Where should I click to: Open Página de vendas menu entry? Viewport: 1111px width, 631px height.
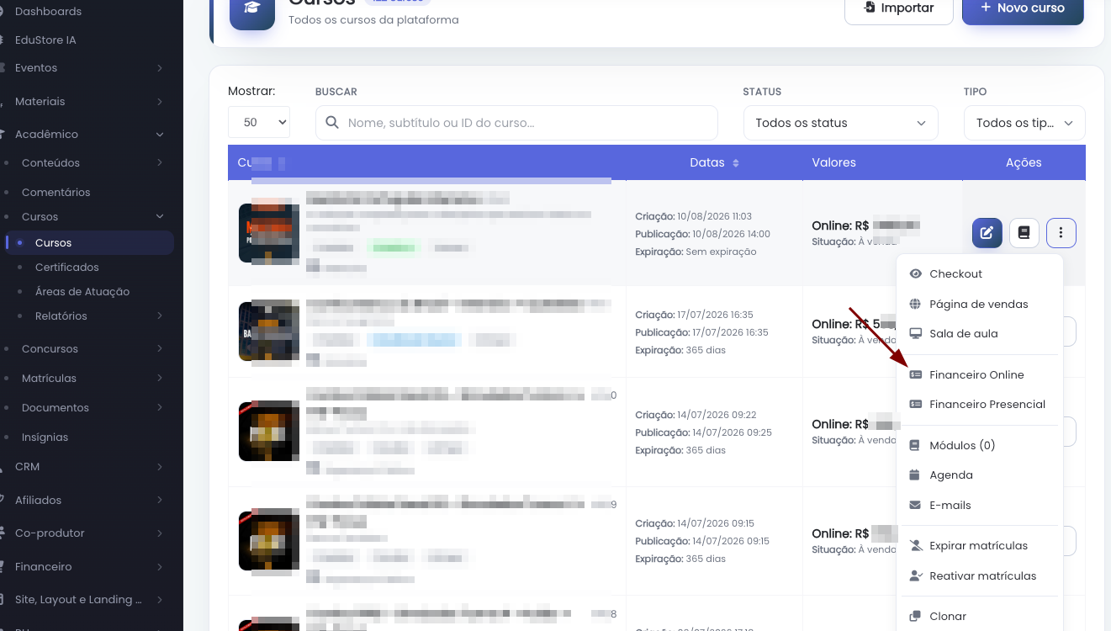tap(980, 305)
